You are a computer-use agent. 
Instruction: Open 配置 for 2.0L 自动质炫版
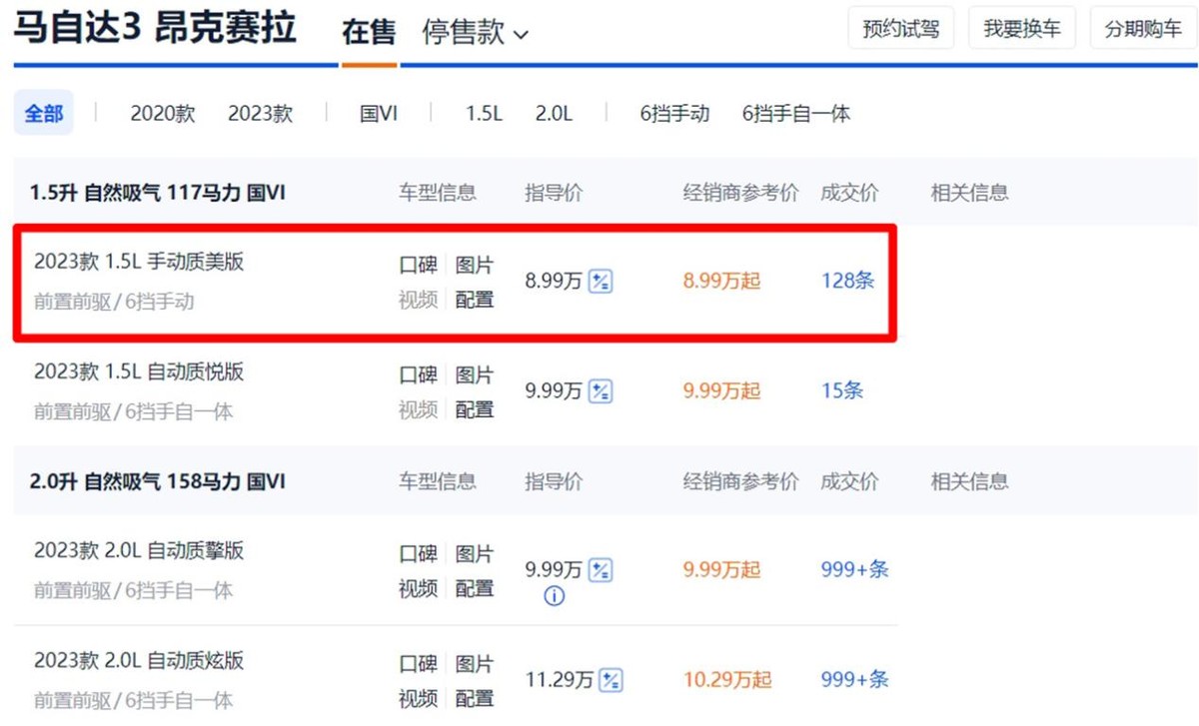(475, 698)
